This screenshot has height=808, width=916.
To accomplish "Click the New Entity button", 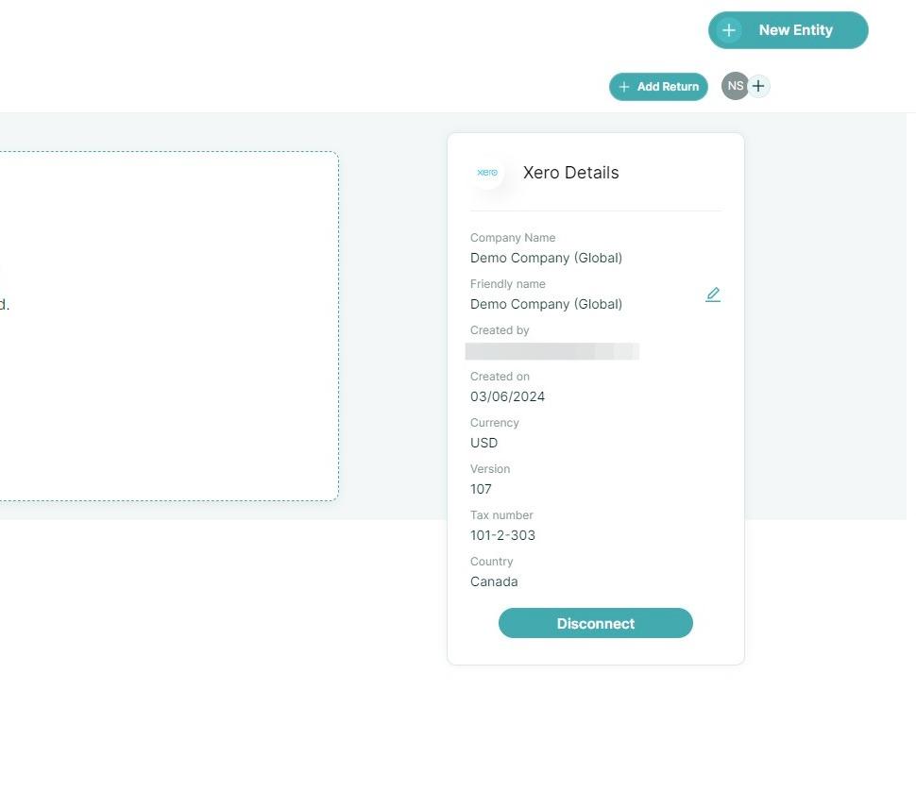I will click(789, 30).
